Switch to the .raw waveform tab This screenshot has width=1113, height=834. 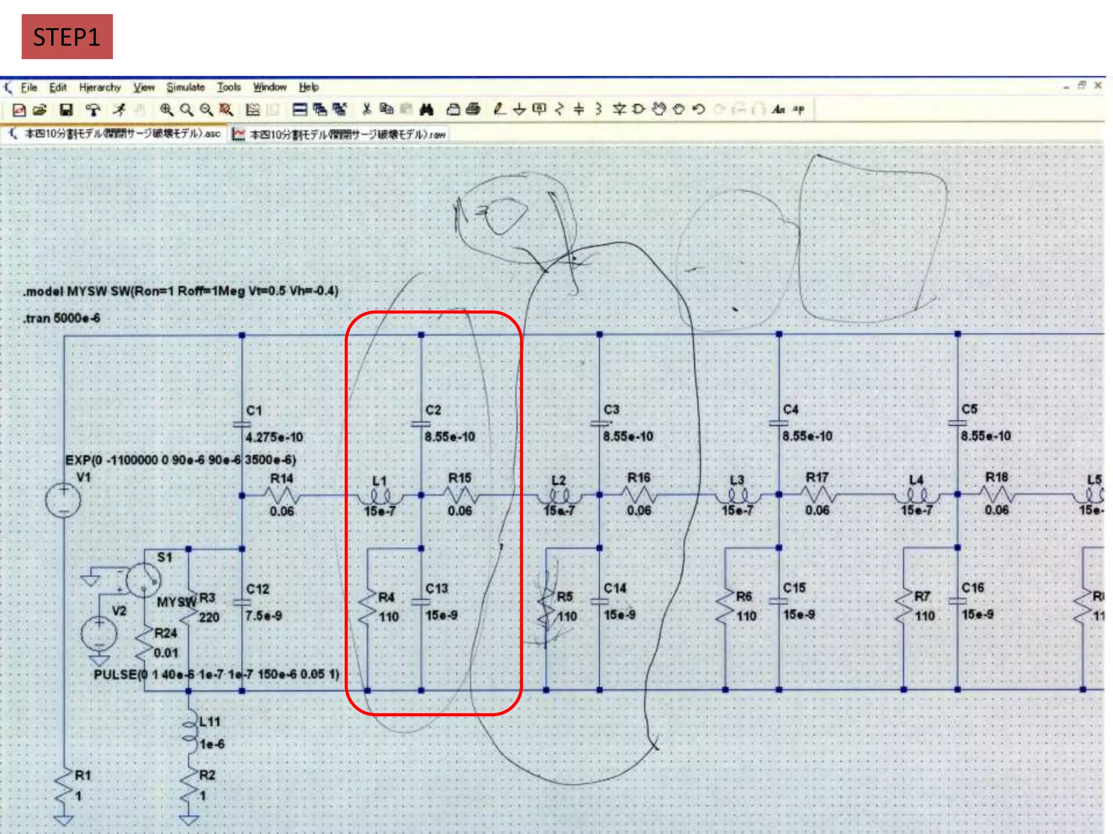coord(340,134)
